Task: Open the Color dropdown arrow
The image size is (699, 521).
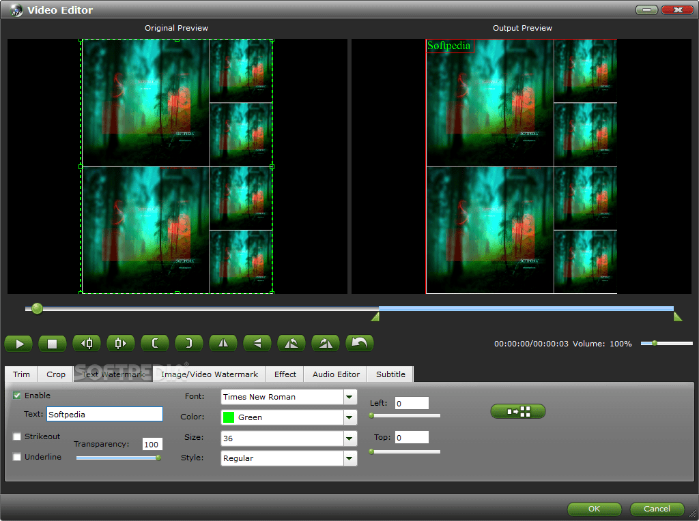Action: [350, 417]
